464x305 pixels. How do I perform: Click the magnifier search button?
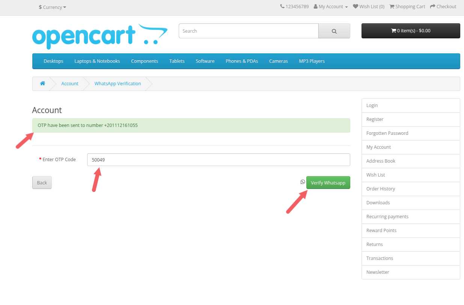(334, 31)
